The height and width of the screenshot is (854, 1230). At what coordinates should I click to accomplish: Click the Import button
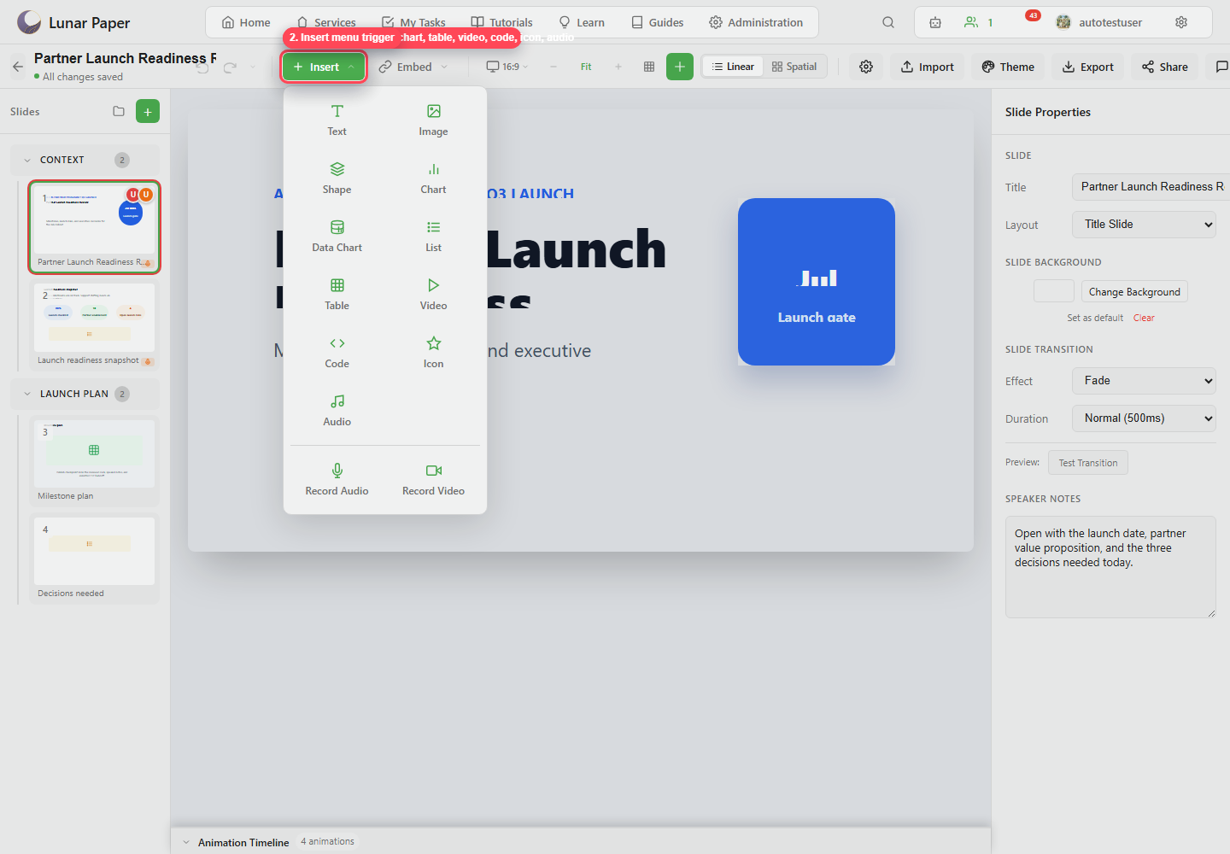click(x=928, y=67)
